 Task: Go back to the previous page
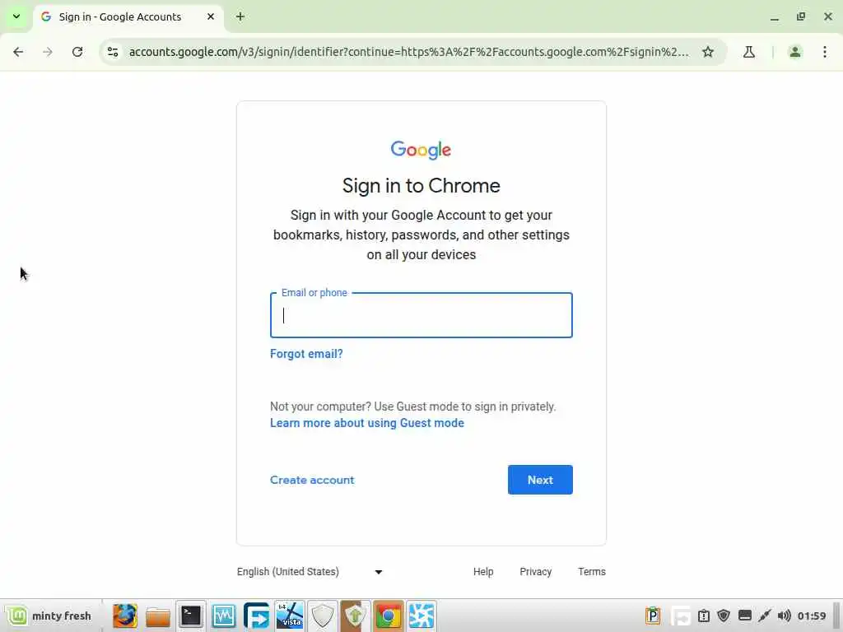pos(18,52)
